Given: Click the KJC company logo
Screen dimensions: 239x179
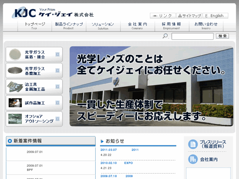Looking at the screenshot, I should point(53,12).
